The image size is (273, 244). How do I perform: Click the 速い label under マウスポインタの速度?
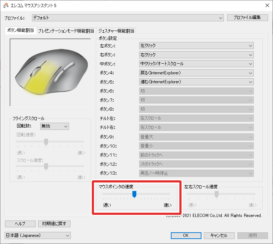[167, 205]
